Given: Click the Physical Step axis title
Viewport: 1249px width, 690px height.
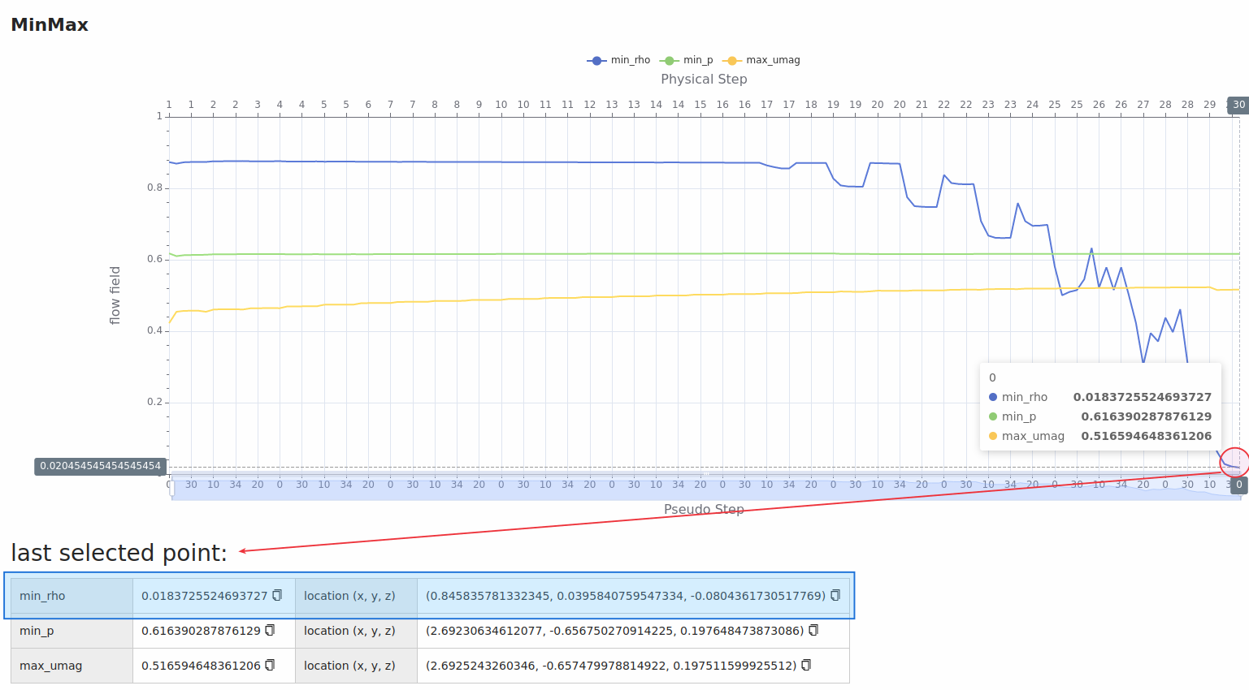Looking at the screenshot, I should coord(704,79).
